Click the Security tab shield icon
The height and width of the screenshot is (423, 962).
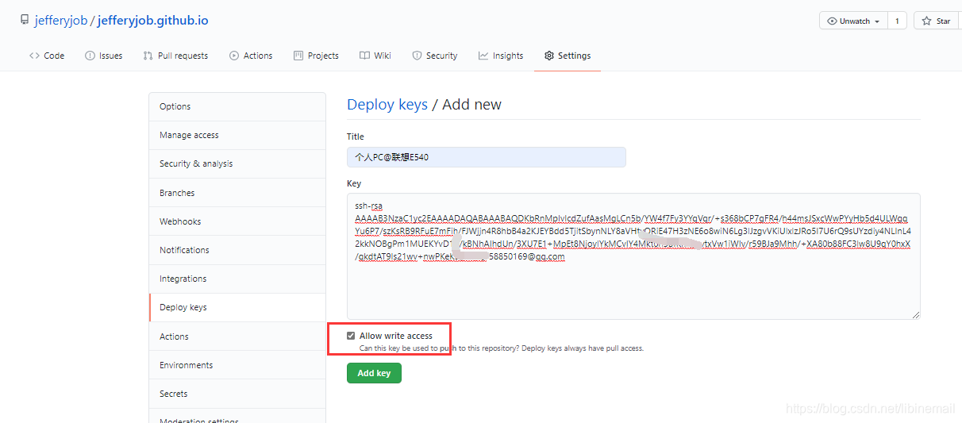(417, 56)
